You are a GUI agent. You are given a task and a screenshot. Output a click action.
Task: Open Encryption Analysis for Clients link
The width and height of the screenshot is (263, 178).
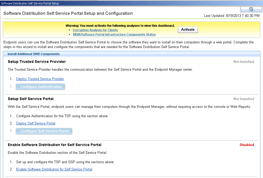95,30
